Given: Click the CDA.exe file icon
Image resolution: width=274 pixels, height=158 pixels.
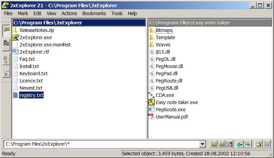Looking at the screenshot, I should point(152,95).
